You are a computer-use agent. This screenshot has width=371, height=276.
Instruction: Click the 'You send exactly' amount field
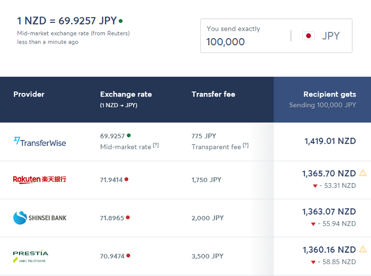click(246, 36)
